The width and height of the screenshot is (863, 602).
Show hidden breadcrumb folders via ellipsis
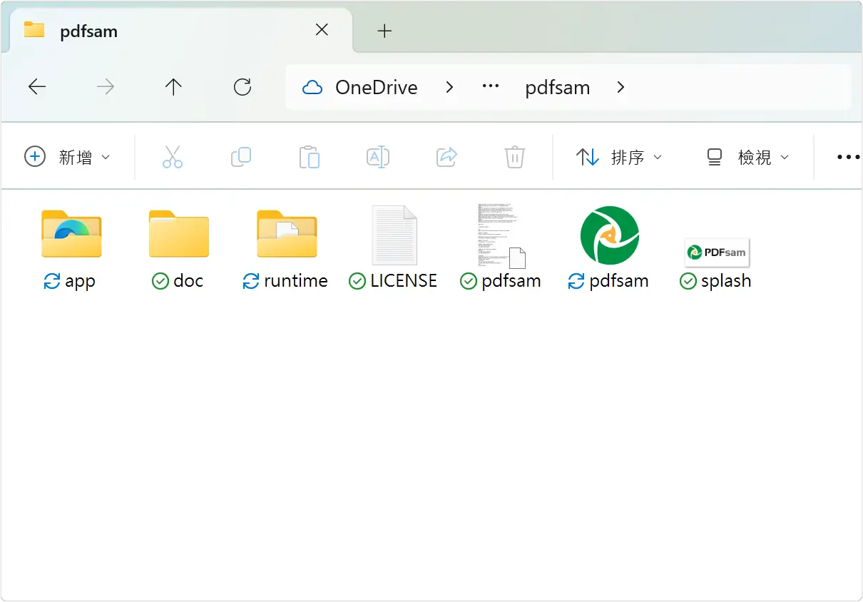(x=491, y=87)
